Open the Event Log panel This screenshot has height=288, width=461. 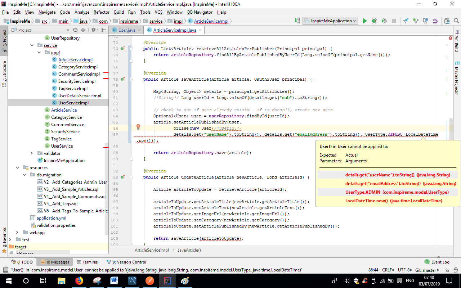(437, 262)
